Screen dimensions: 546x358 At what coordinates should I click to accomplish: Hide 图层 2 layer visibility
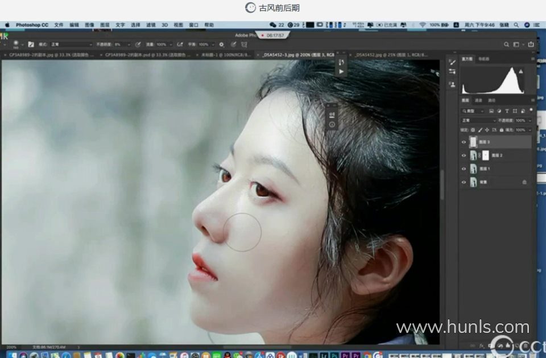pyautogui.click(x=464, y=155)
